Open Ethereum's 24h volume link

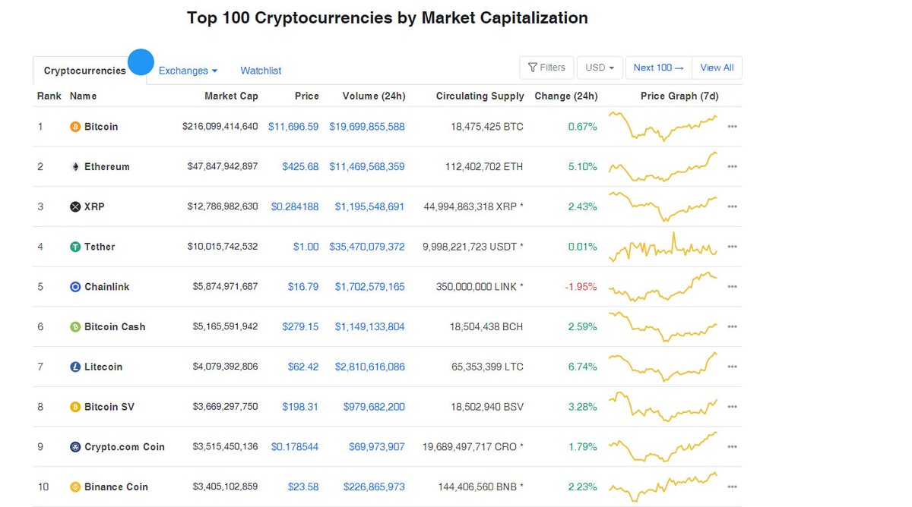369,166
